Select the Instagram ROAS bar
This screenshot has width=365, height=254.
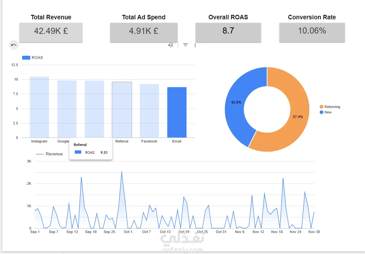[39, 107]
